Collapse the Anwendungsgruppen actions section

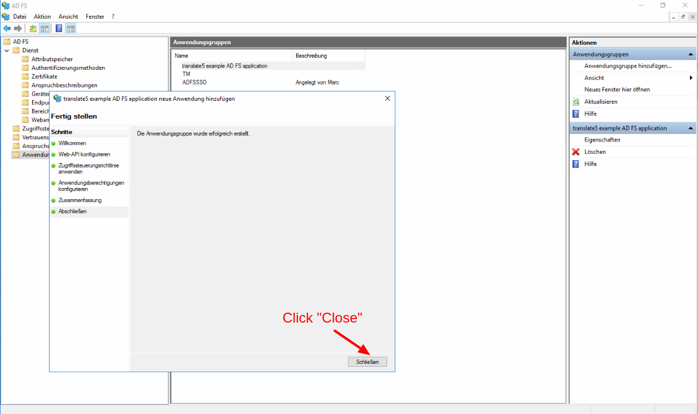690,54
